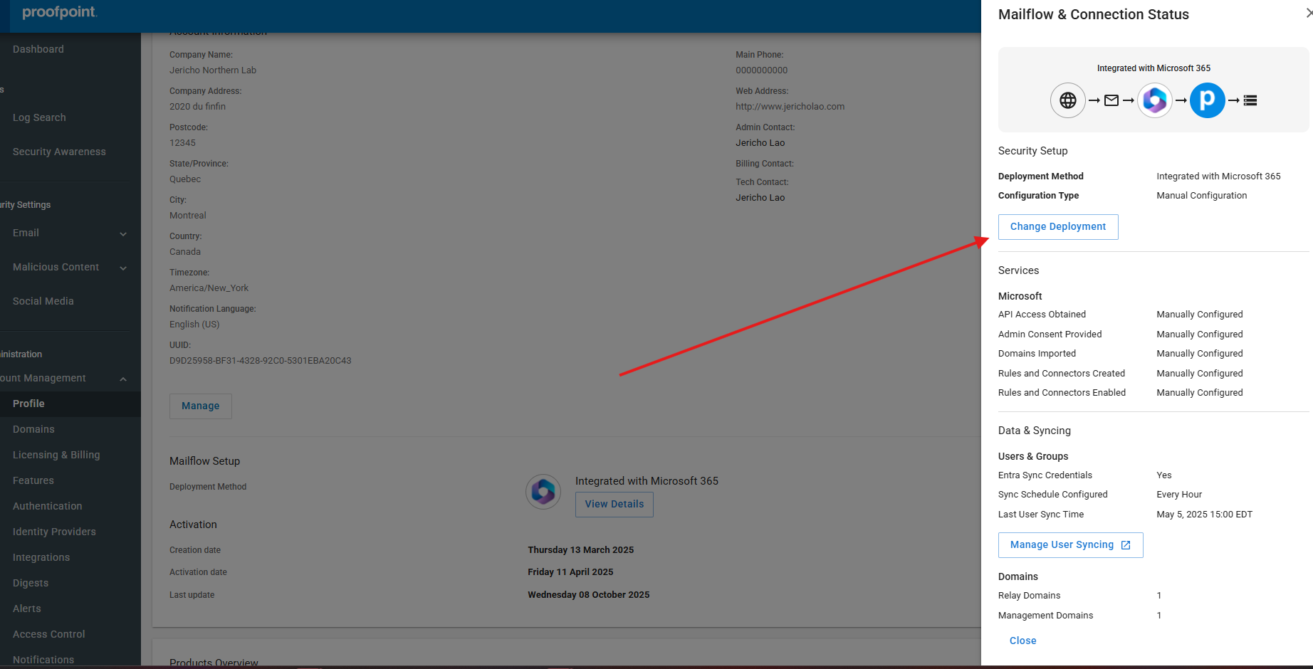The height and width of the screenshot is (669, 1313).
Task: Open Access Control page
Action: coord(49,634)
